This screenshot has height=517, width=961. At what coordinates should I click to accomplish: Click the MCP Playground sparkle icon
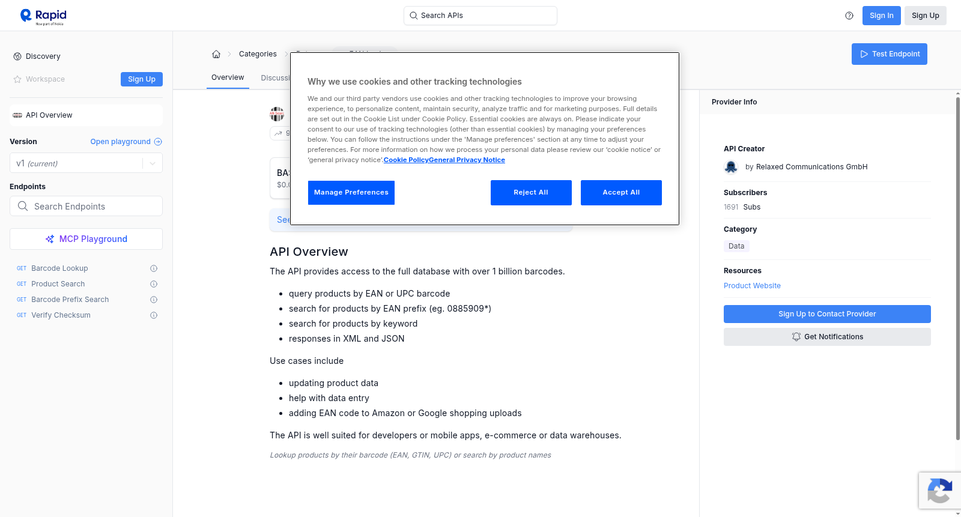(x=50, y=239)
